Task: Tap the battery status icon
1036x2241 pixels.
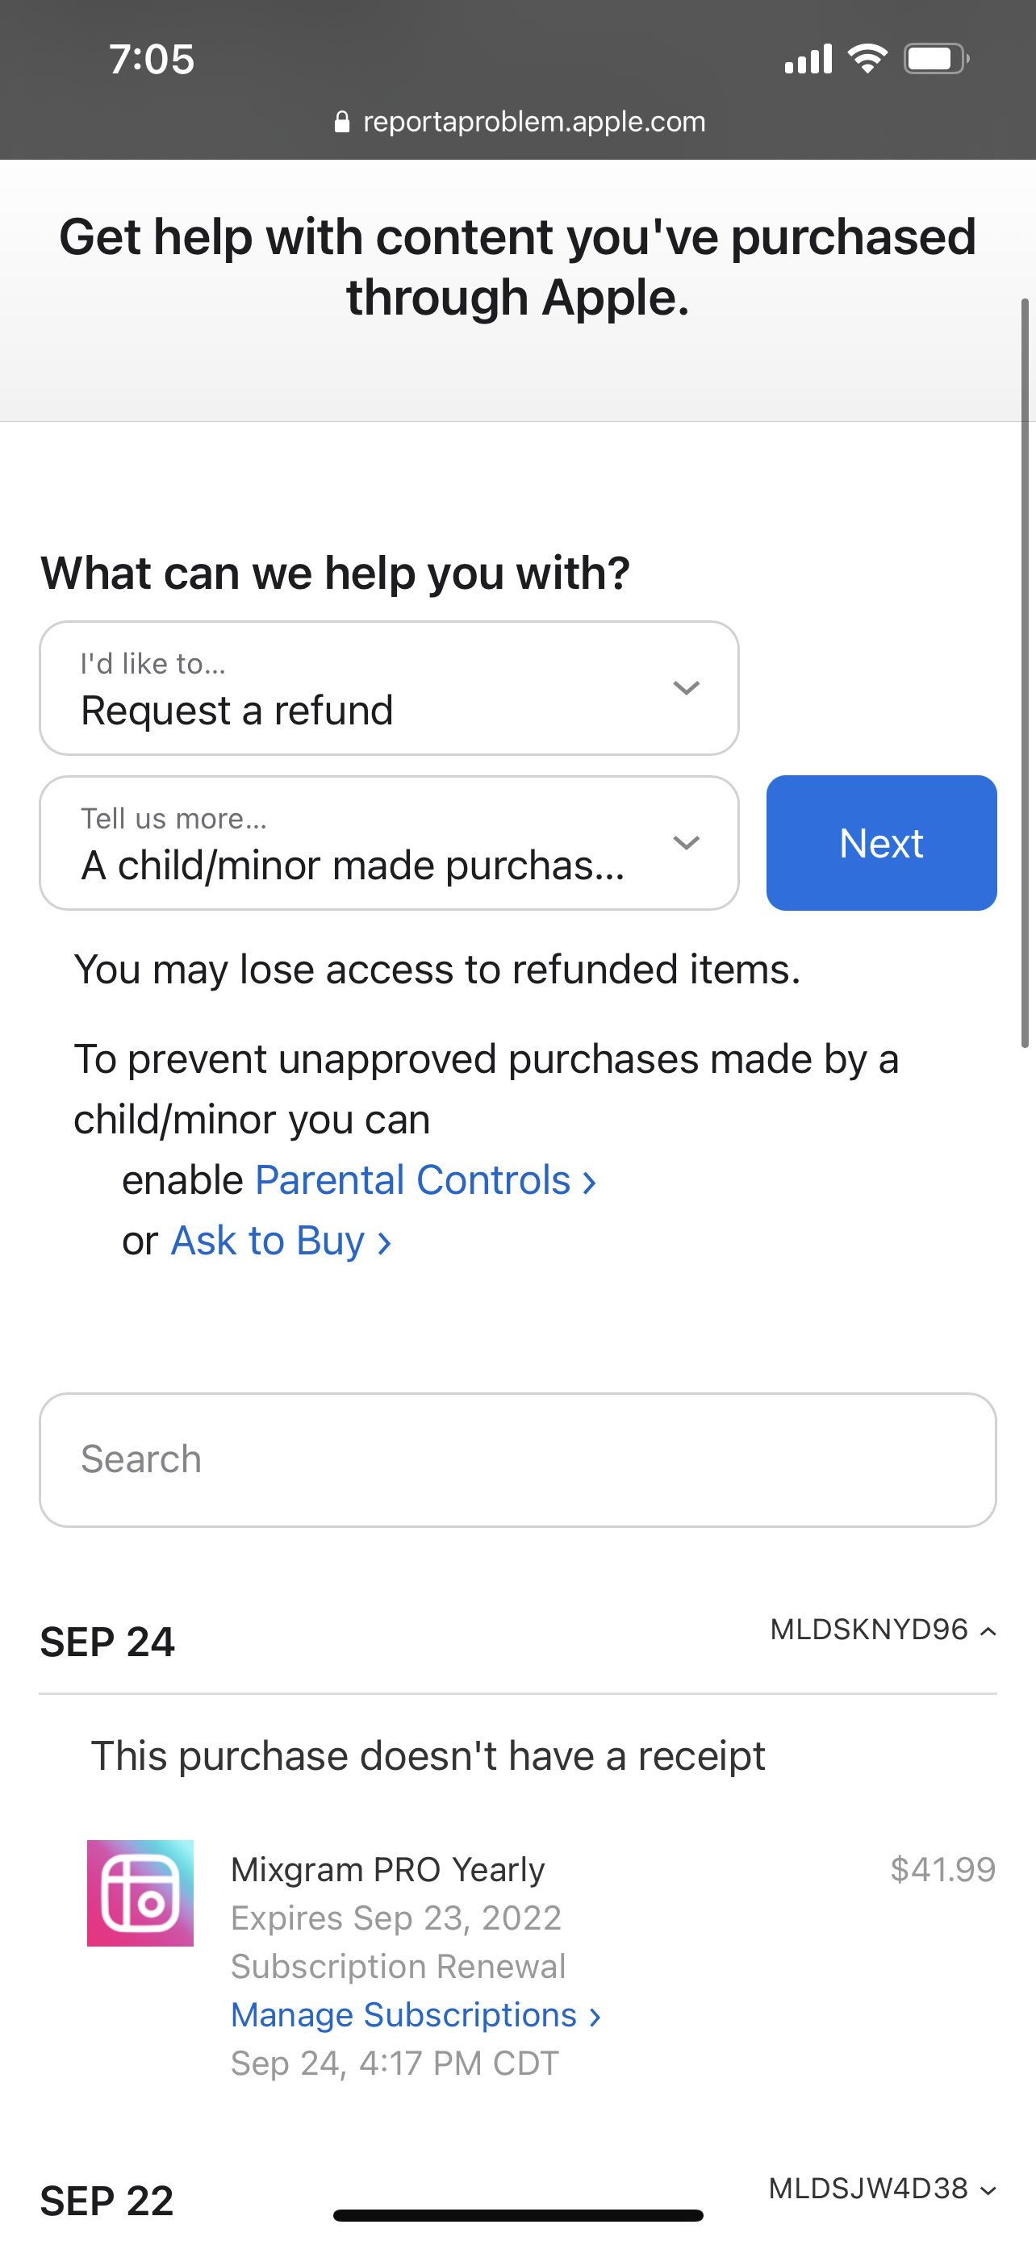Action: click(x=935, y=59)
